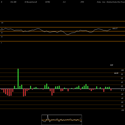This screenshot has width=125, height=125.
Task: Open the mini overview chart thumbnail
Action: coord(62,120)
